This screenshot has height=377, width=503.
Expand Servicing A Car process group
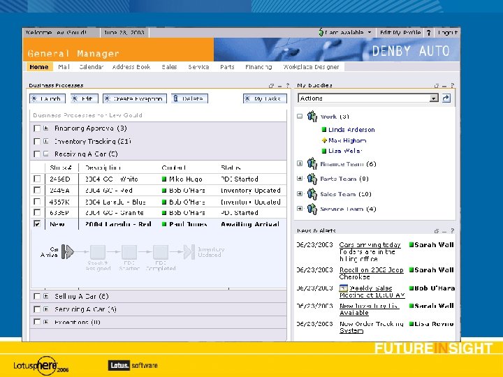pos(46,309)
